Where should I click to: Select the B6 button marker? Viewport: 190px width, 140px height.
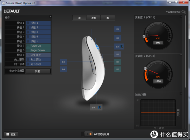click(118, 69)
